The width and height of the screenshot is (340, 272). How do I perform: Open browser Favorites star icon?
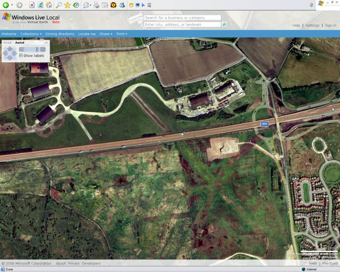(x=67, y=5)
